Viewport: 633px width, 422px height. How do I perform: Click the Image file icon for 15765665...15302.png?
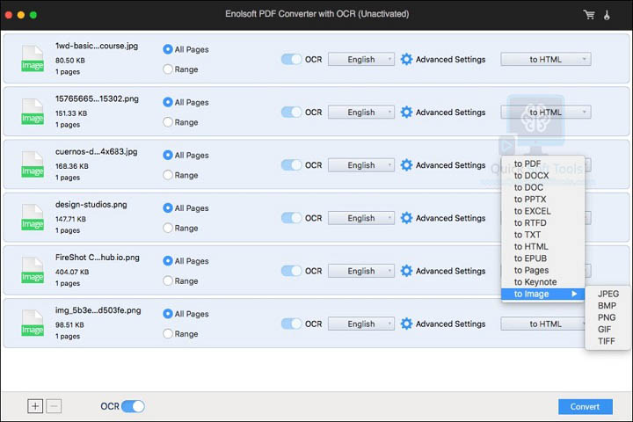point(33,112)
